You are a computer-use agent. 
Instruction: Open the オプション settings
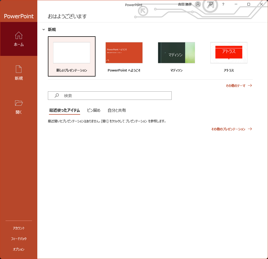pyautogui.click(x=19, y=249)
